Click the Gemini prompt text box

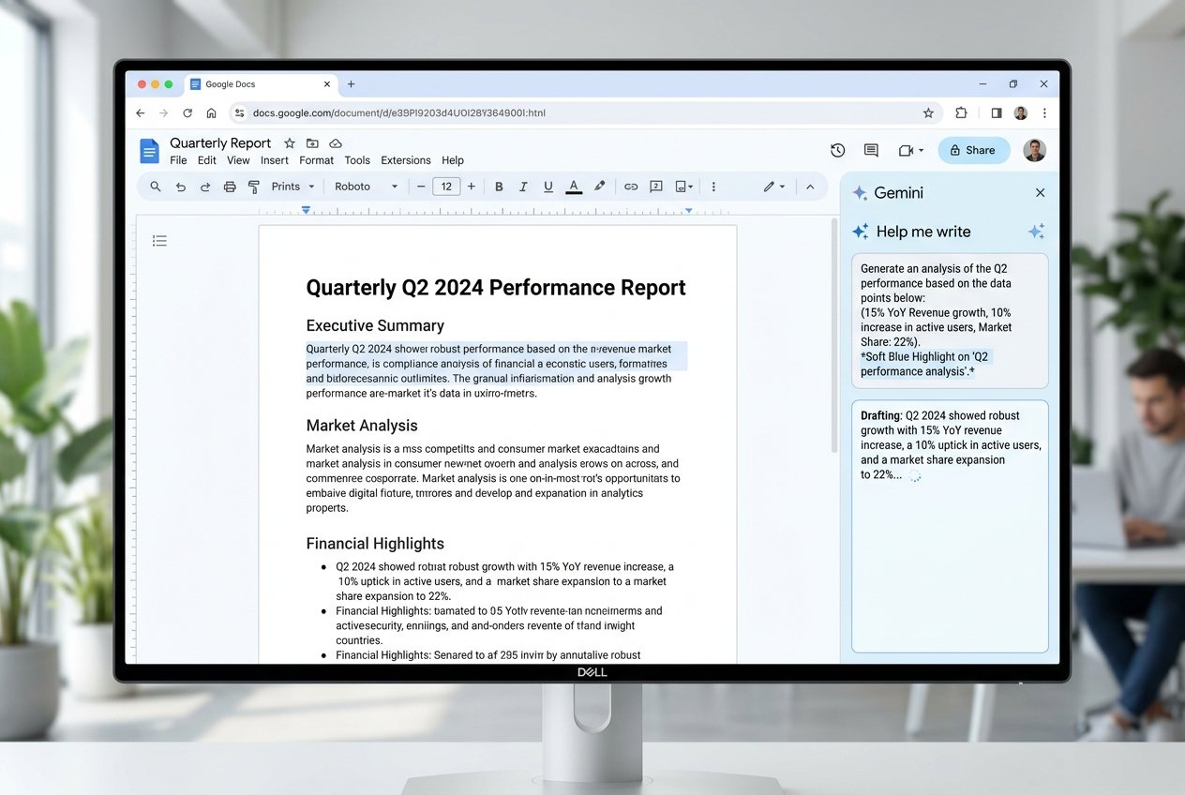[x=950, y=320]
